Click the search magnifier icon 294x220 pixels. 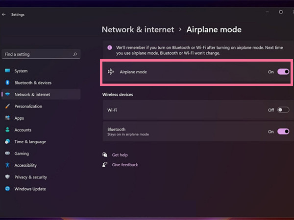75,54
